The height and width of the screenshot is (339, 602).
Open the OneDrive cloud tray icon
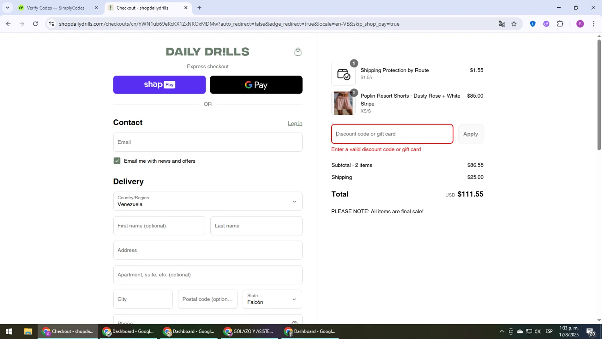tap(520, 332)
